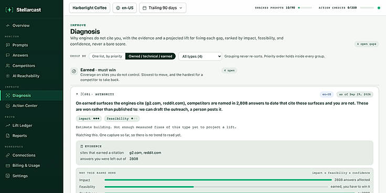Click the Connections link icon
The height and width of the screenshot is (193, 386).
click(x=8, y=155)
